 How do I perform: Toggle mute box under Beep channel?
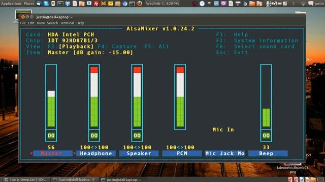point(266,135)
